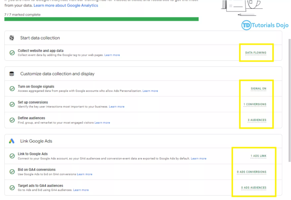Click the Google Ads logo icon
This screenshot has width=291, height=200.
pos(12,141)
